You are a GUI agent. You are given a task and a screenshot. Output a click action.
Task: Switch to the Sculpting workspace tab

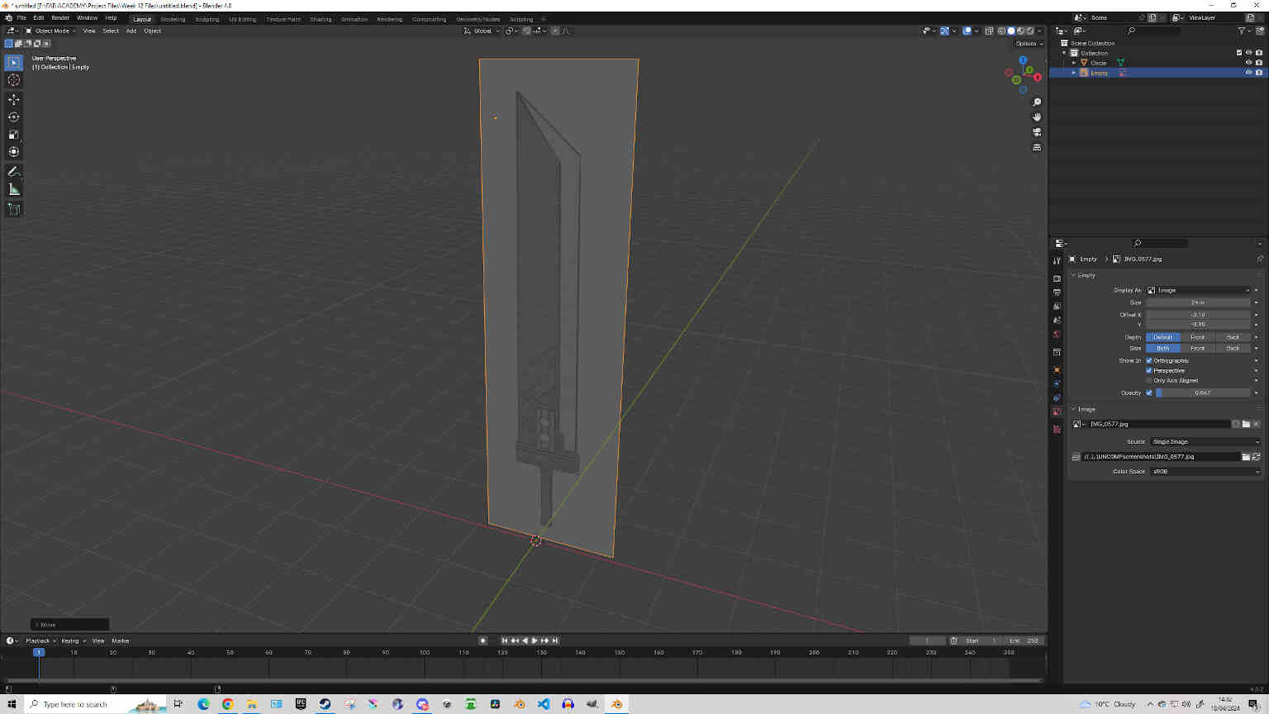(x=207, y=19)
